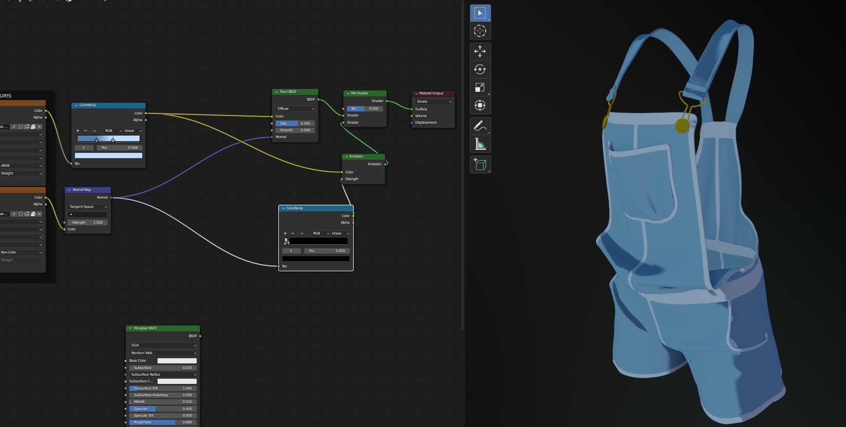Click the Principled BSDF Base Color swatch

[177, 361]
